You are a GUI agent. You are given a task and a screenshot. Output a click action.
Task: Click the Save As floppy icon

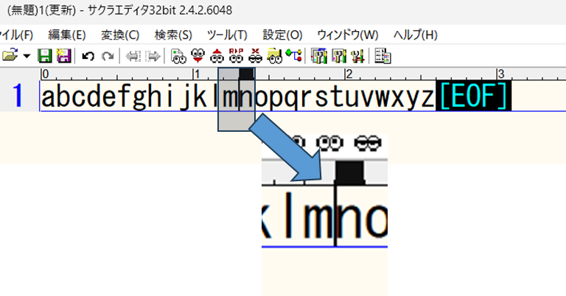63,55
